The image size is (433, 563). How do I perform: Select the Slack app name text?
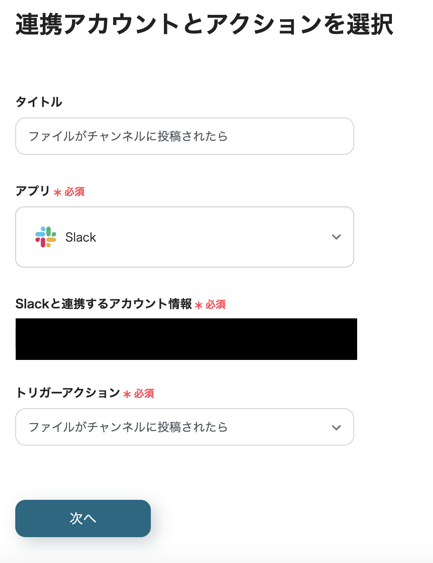coord(80,237)
